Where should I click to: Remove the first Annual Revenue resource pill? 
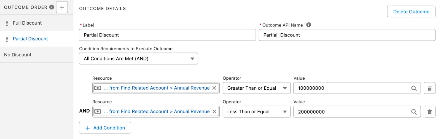point(214,88)
